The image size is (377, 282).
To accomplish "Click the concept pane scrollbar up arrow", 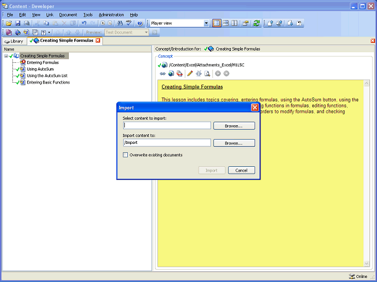I will [366, 83].
